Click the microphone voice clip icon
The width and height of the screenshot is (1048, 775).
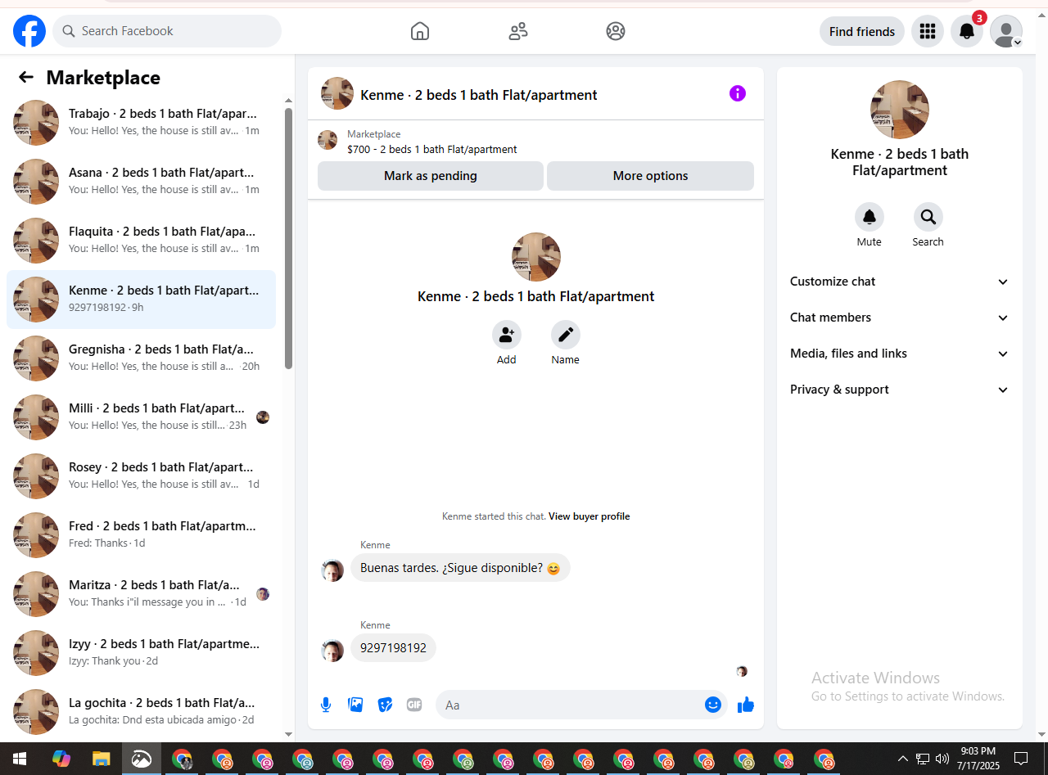[326, 705]
